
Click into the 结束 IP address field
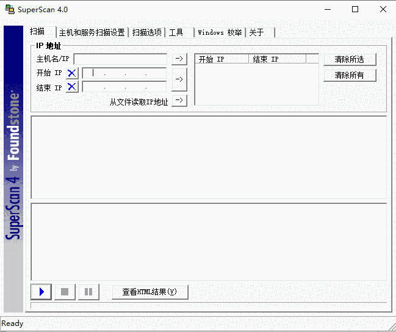(x=124, y=87)
